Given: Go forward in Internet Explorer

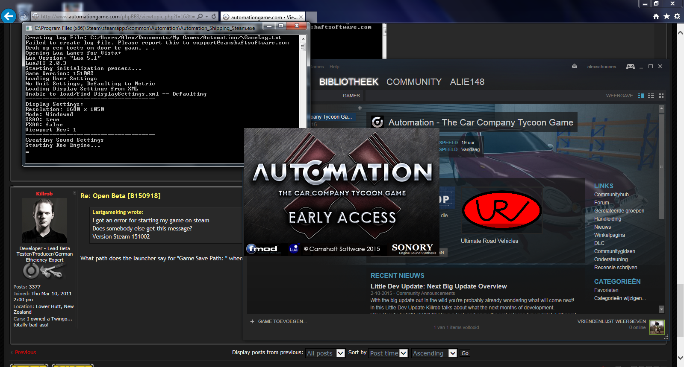Looking at the screenshot, I should tap(24, 17).
